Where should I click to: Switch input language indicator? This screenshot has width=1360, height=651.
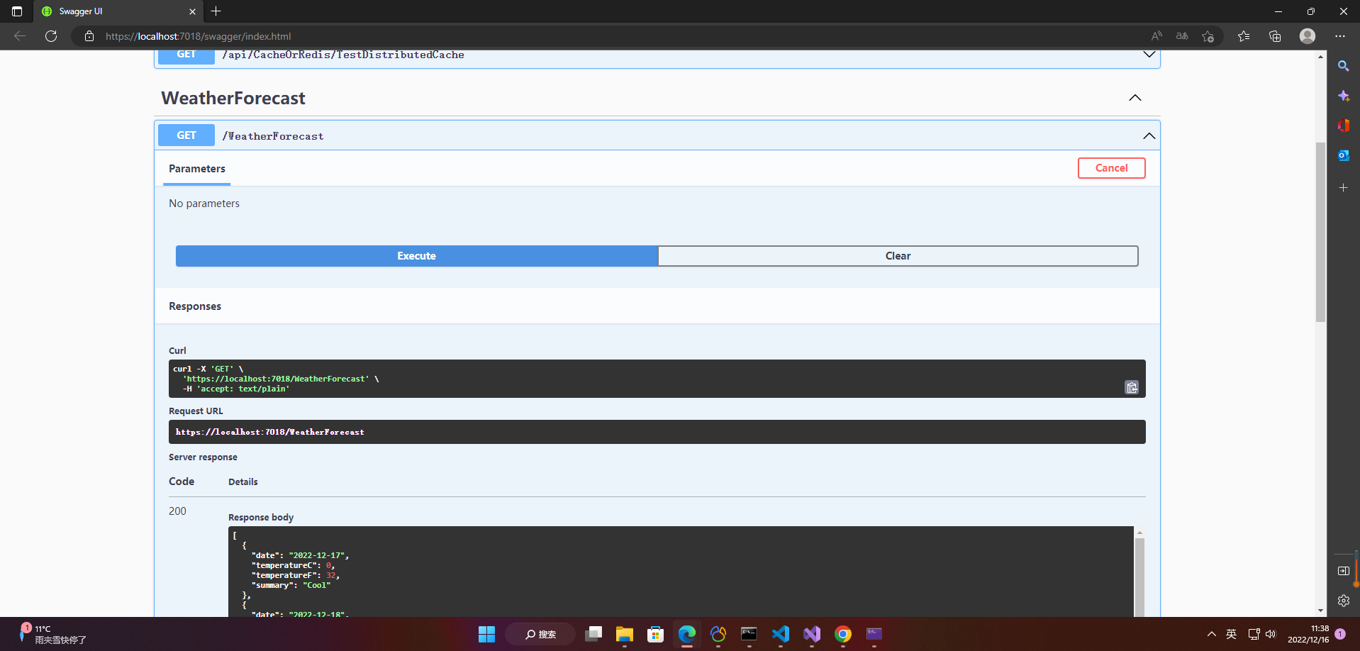(1231, 634)
